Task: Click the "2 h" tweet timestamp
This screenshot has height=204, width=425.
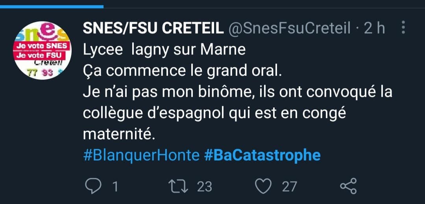Action: [374, 29]
